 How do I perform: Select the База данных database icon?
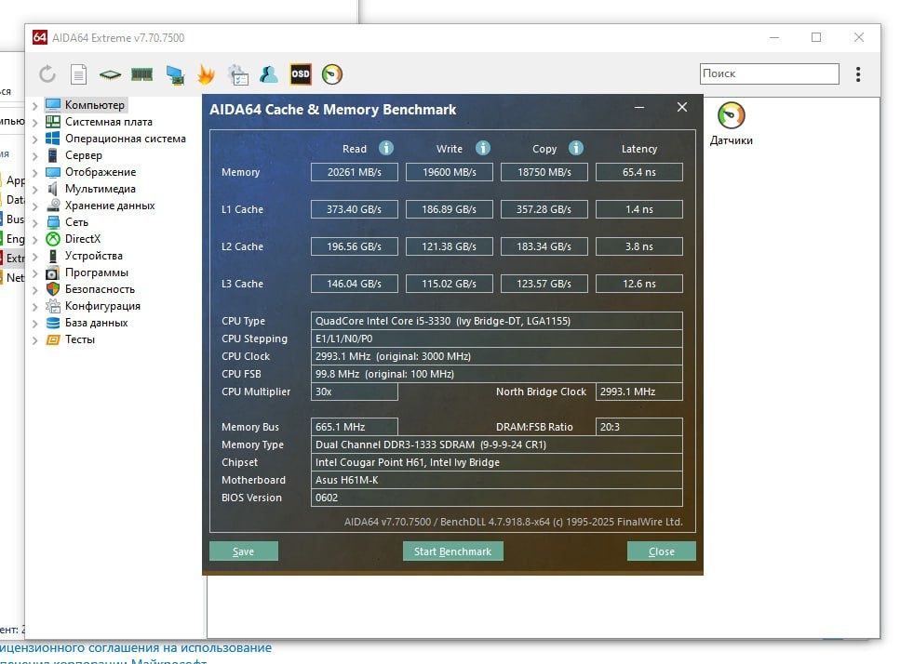(x=53, y=323)
